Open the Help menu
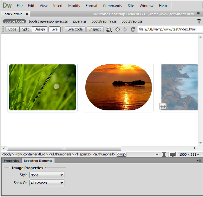 (163, 6)
